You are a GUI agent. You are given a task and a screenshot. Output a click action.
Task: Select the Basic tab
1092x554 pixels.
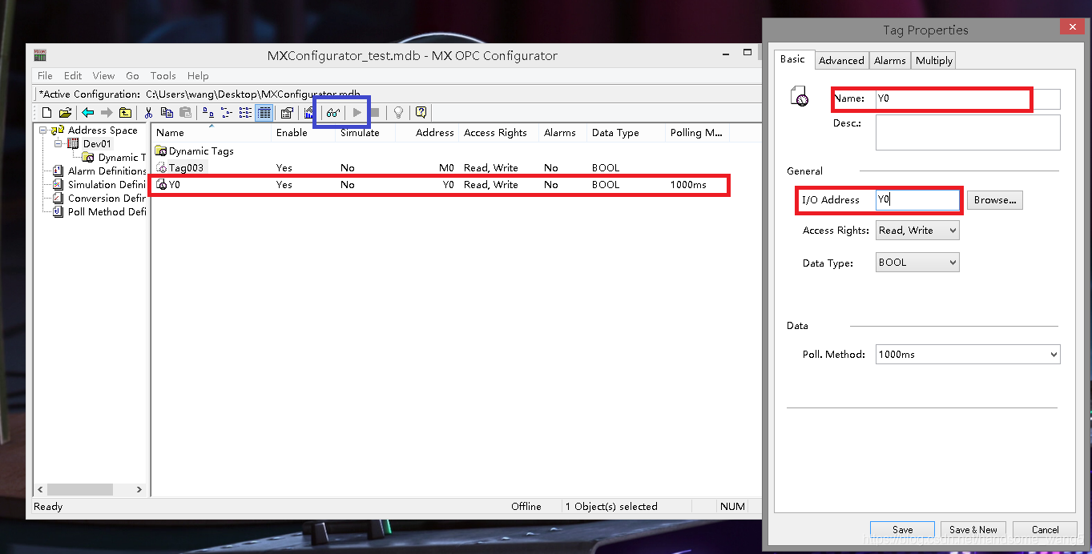pos(792,59)
